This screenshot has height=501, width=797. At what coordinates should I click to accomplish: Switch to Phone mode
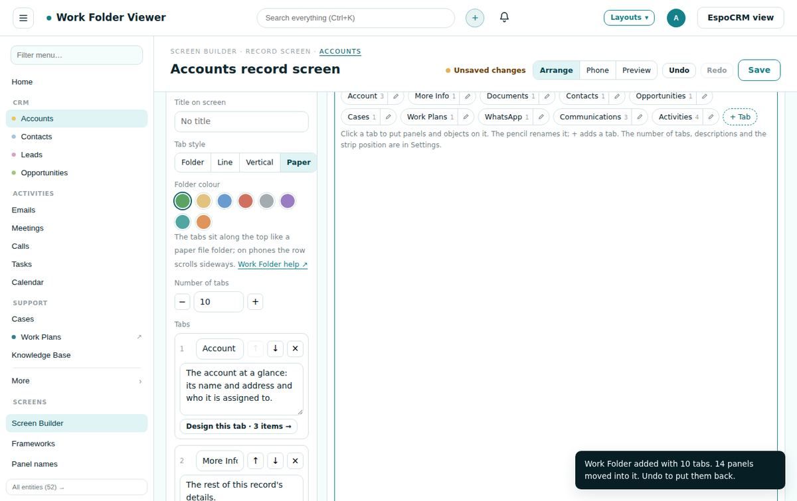pos(597,70)
